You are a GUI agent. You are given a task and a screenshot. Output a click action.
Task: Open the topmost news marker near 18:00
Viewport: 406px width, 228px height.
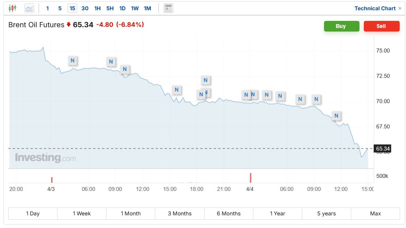pos(205,80)
